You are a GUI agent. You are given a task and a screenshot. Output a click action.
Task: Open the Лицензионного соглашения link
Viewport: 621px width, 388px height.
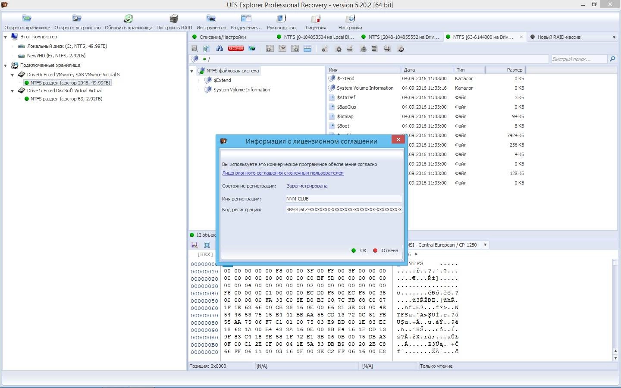coord(283,173)
